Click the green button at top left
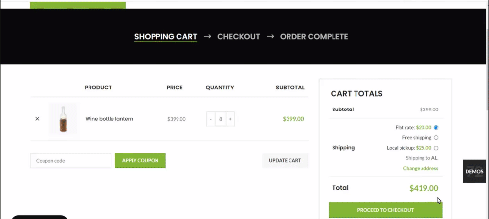Screen dimensions: 489x219 pos(78,5)
